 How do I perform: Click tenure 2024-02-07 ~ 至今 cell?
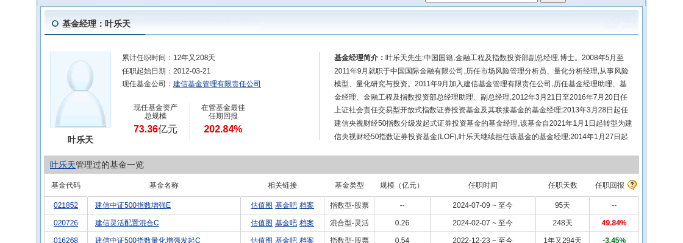pos(482,223)
